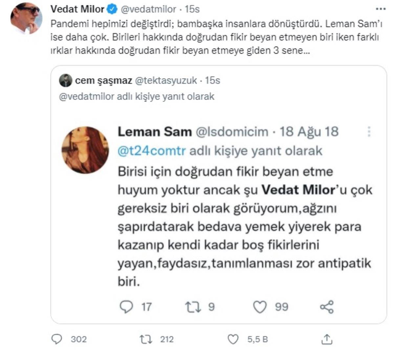Click the @vedatmilor handle in header
This screenshot has height=353, width=394.
point(148,9)
